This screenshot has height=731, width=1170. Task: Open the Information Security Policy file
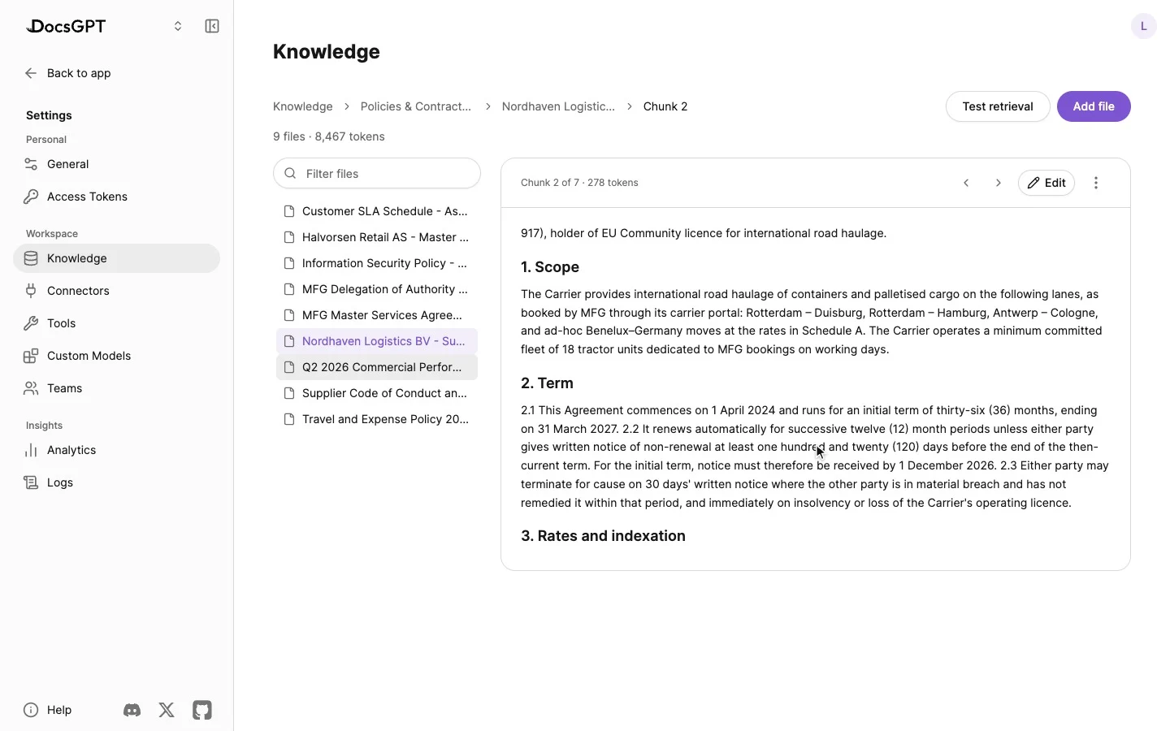coord(377,263)
